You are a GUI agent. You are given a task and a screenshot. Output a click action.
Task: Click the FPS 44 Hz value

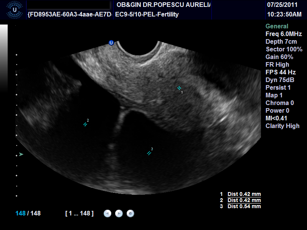[x=281, y=72]
